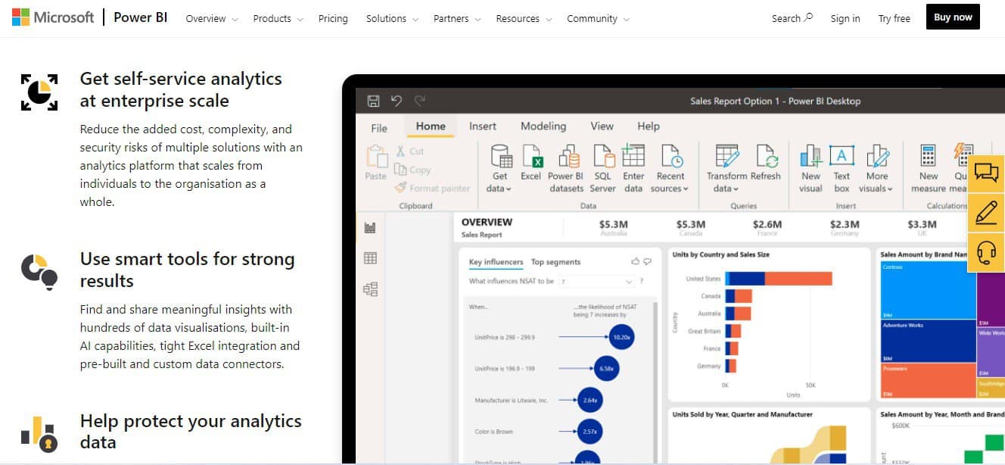Expand the Resources dropdown menu
Viewport: 1005px width, 465px height.
click(x=524, y=19)
